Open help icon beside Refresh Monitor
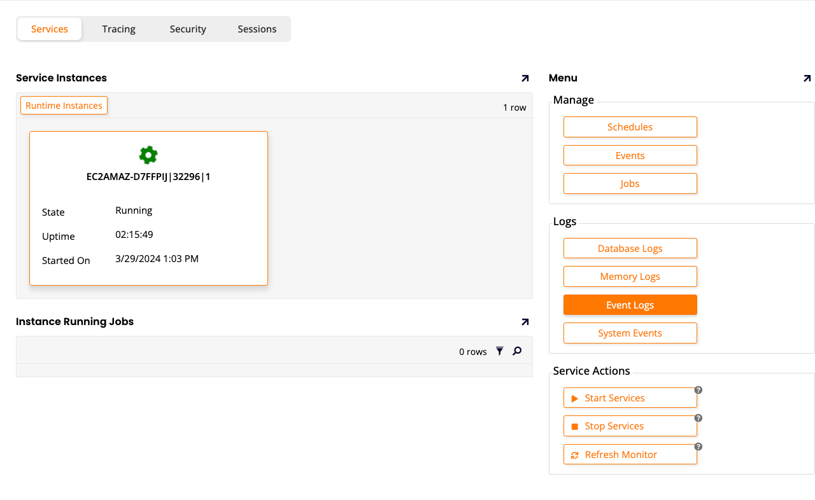The width and height of the screenshot is (815, 500). click(698, 447)
